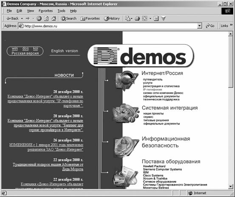The height and width of the screenshot is (197, 235).
Task: Click the Go button
Action: pos(210,26)
